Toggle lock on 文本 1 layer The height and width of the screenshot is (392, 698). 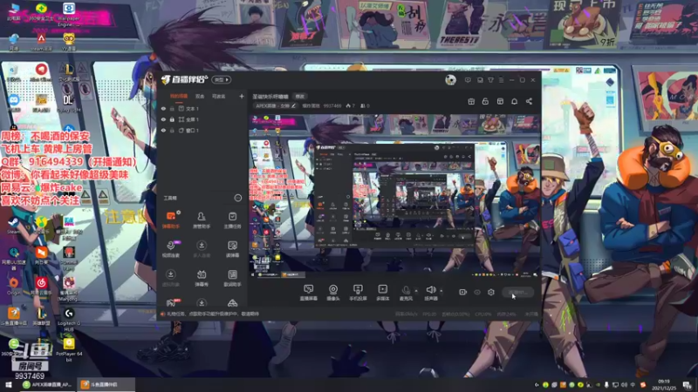tap(172, 108)
